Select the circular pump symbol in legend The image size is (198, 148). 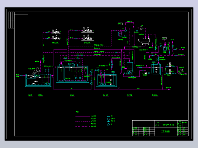tap(108, 124)
